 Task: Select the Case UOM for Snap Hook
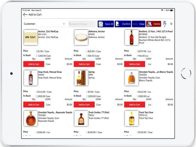click(48, 105)
